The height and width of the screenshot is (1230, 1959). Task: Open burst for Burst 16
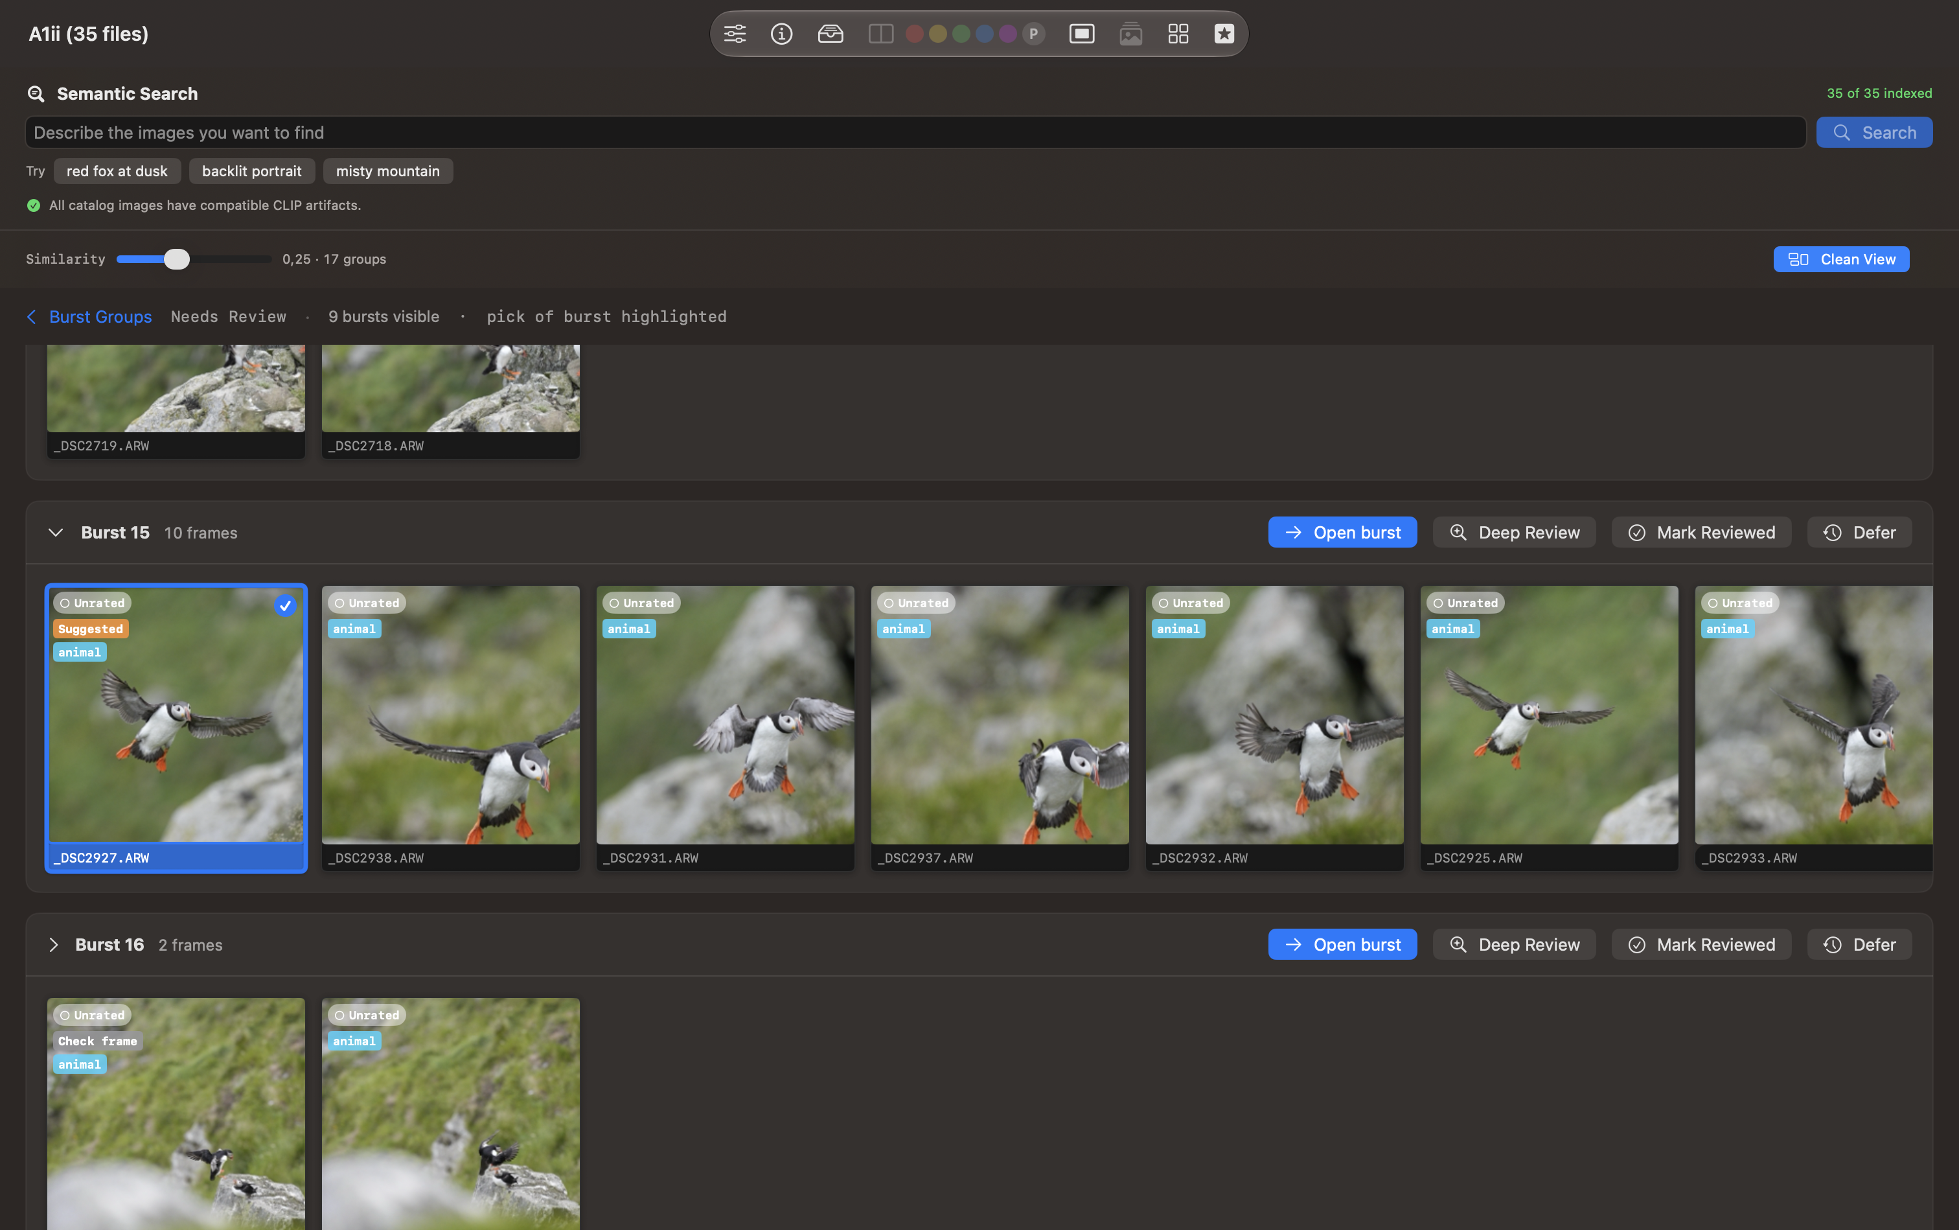click(x=1342, y=944)
